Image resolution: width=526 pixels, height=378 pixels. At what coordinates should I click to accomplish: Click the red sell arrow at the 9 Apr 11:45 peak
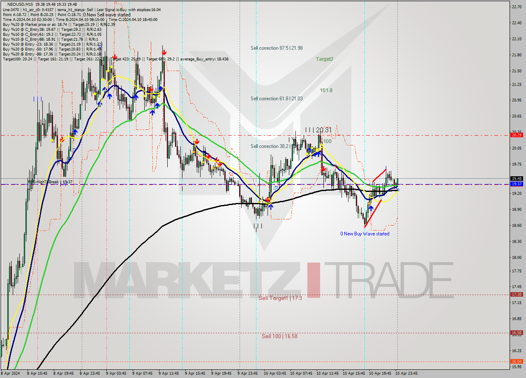click(164, 52)
